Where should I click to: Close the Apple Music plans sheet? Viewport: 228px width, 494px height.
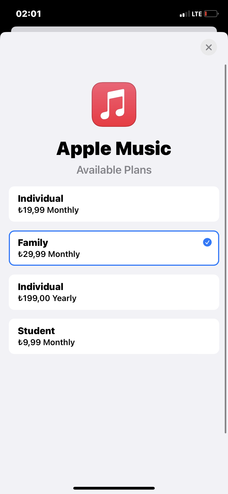(208, 47)
